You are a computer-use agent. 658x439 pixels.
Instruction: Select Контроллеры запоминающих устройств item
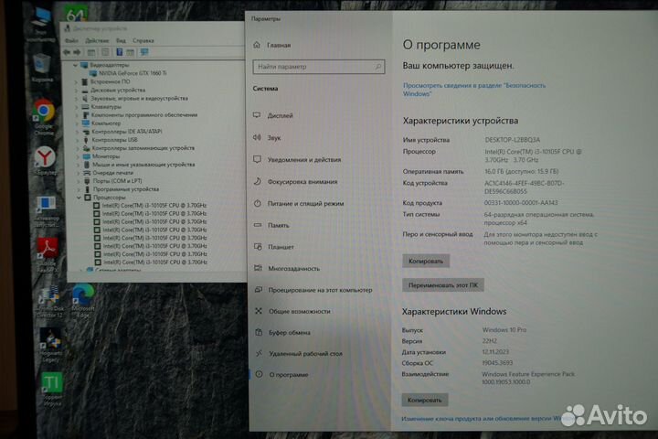click(x=143, y=148)
